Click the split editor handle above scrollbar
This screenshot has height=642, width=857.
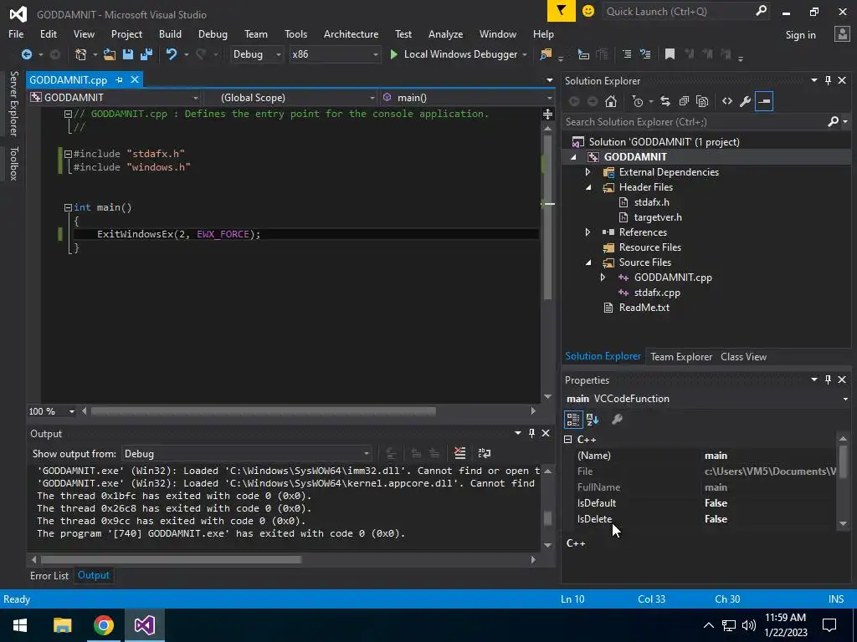(x=547, y=114)
